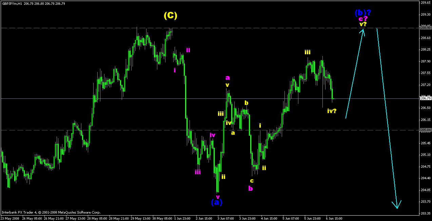Click the 30 May 05:00 time label
This screenshot has width=432, height=221.
click(163, 218)
